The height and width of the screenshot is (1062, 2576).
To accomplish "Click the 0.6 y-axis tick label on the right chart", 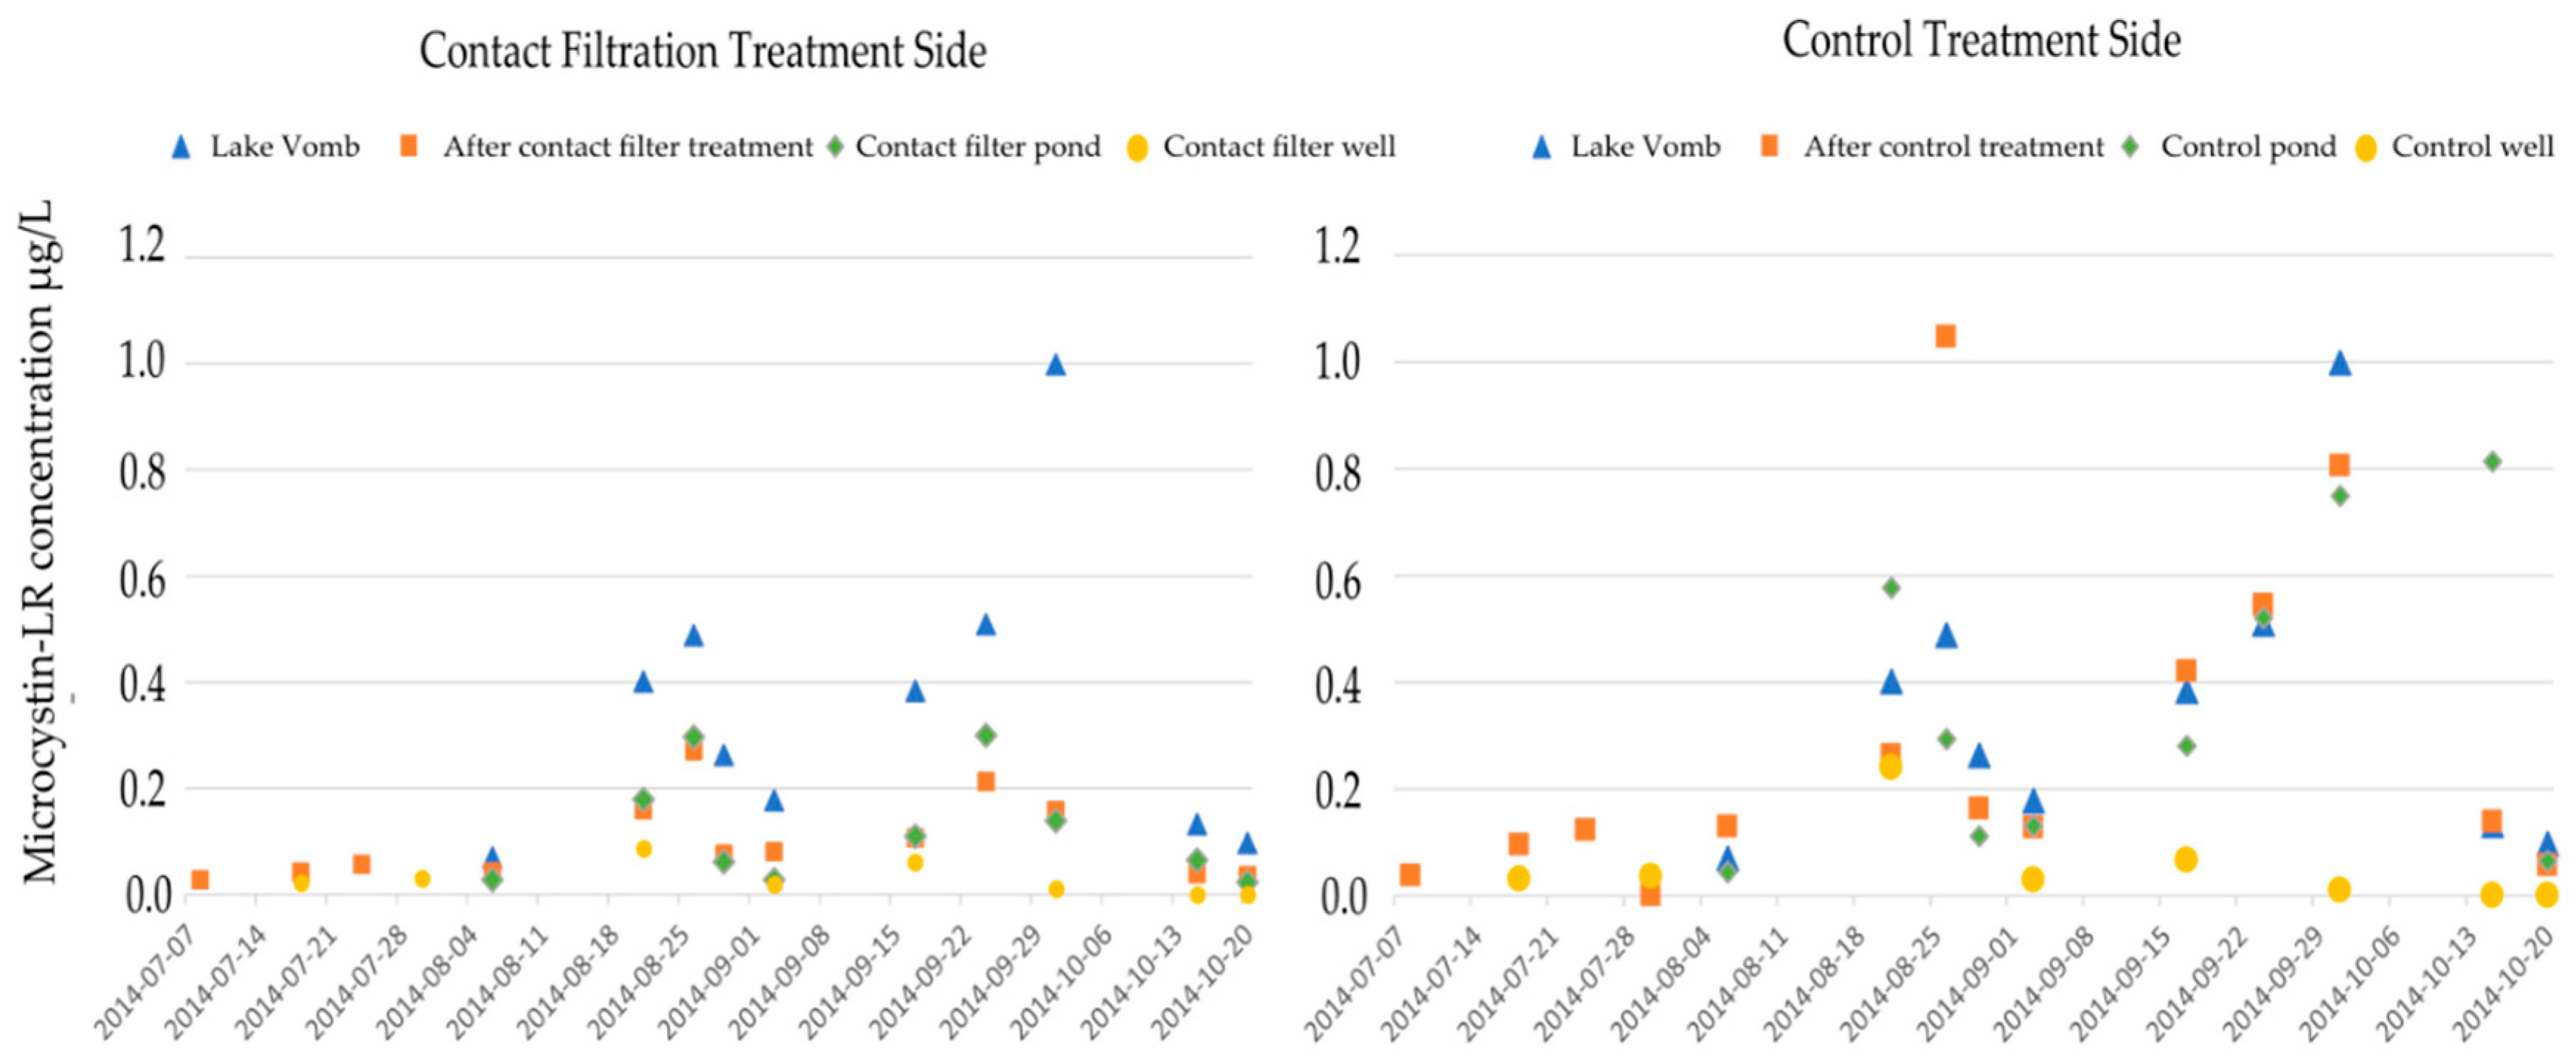I will tap(1337, 582).
